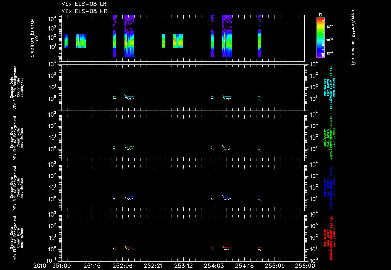Click the '254:03' time axis label
Screen dimensions: 391x270
(214, 266)
